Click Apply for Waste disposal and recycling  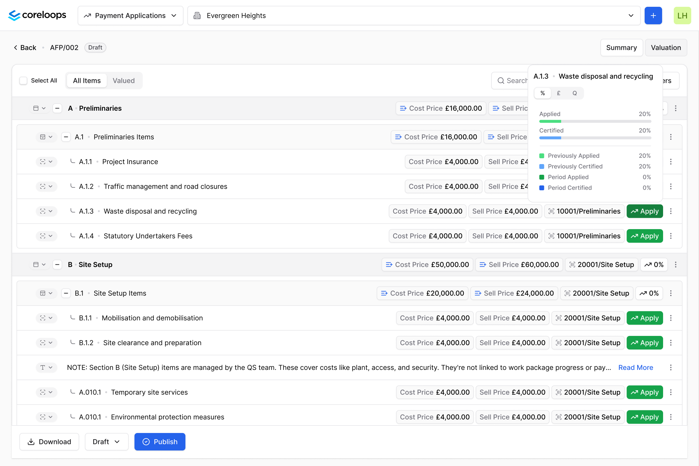[x=644, y=211]
